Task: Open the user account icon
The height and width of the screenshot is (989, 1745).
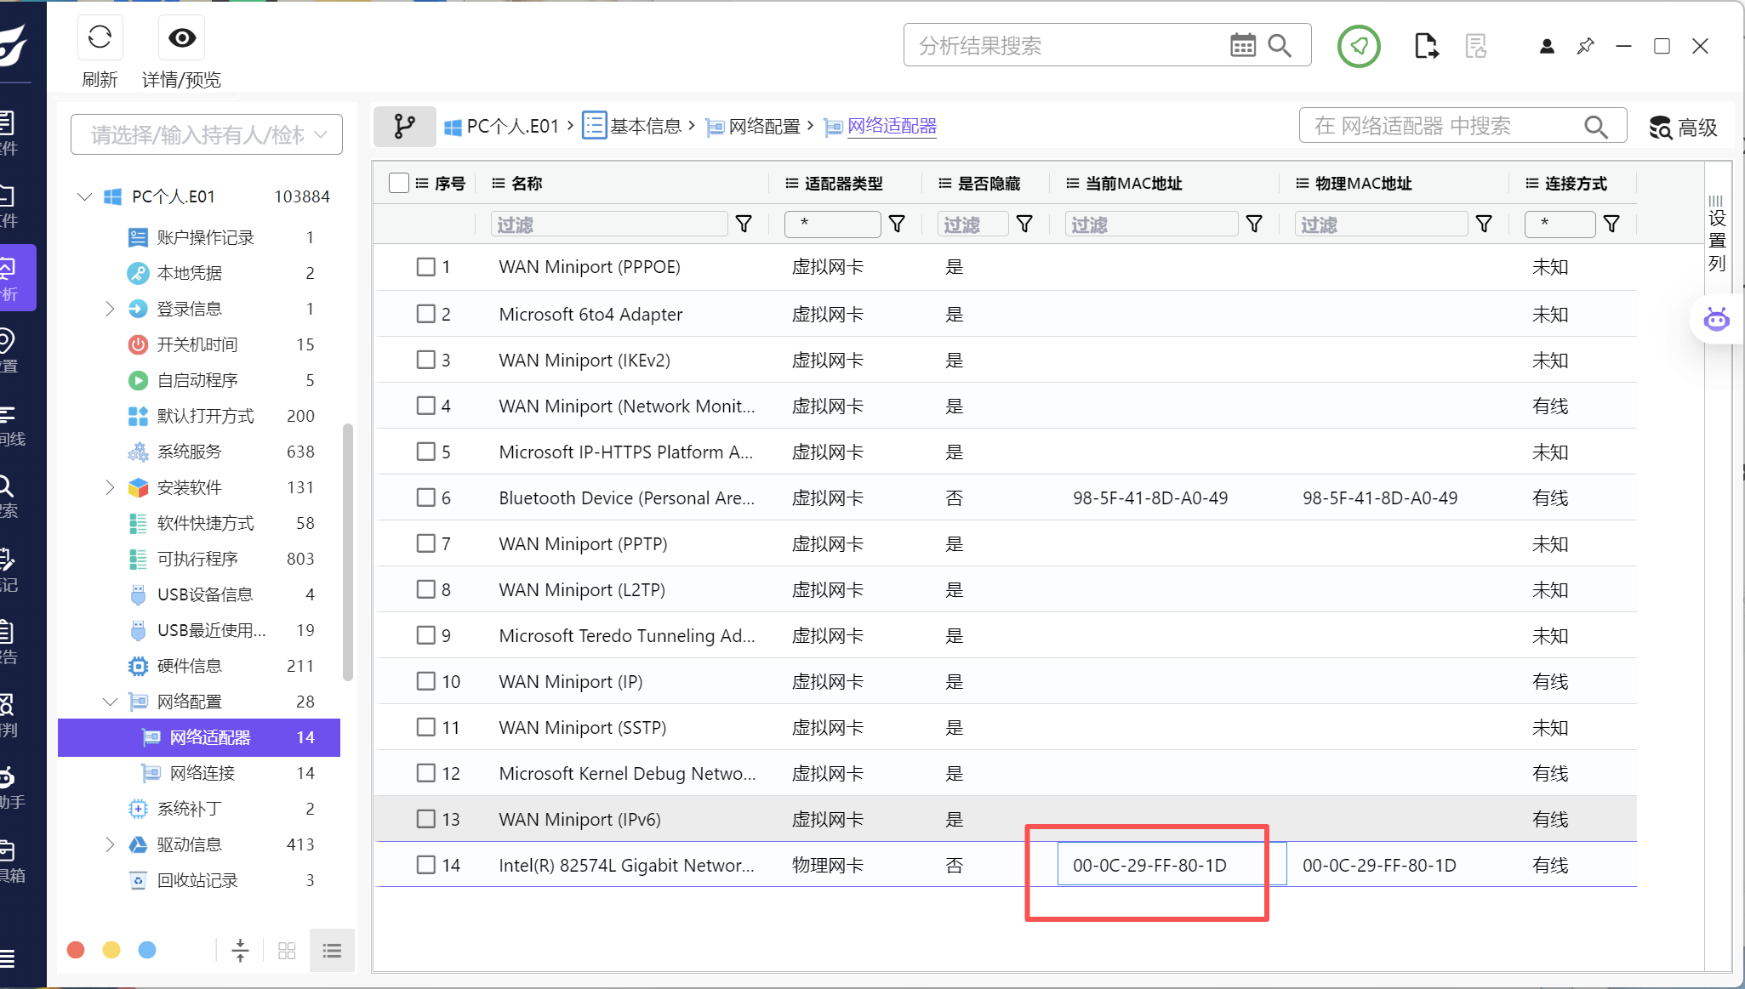Action: pos(1547,46)
